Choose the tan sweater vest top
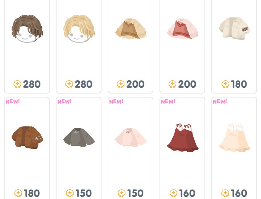 pos(131,29)
